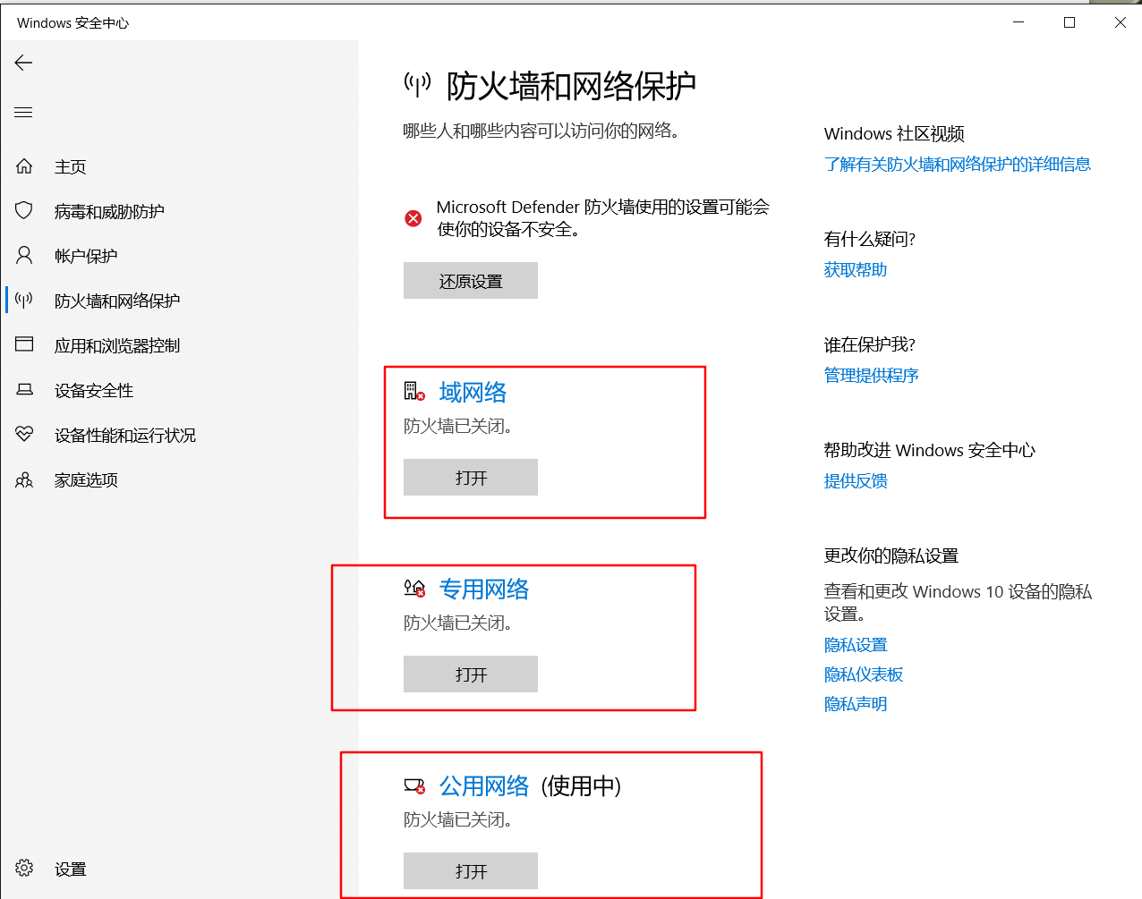Viewport: 1142px width, 899px height.
Task: Click the 获取帮助 link
Action: tap(856, 269)
